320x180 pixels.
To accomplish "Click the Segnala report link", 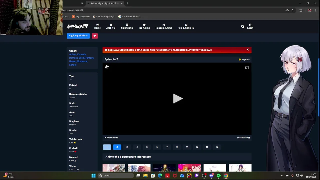I will (244, 60).
